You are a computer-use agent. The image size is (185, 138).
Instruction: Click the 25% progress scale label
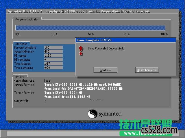point(55,34)
